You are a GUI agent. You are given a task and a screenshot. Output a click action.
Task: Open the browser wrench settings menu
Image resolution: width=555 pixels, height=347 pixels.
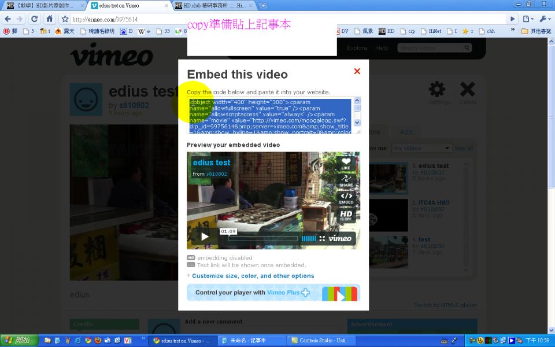[544, 19]
